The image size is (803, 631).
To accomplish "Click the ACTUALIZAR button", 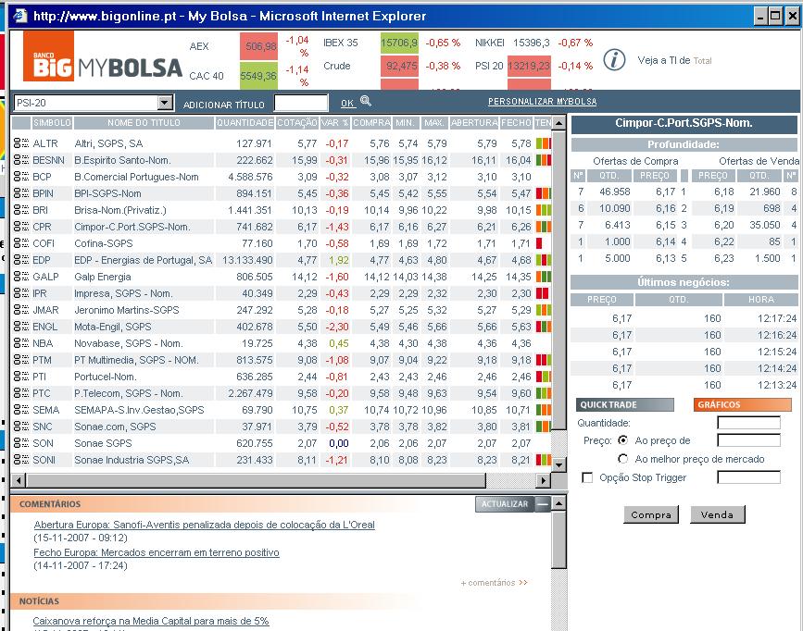I will [x=505, y=503].
